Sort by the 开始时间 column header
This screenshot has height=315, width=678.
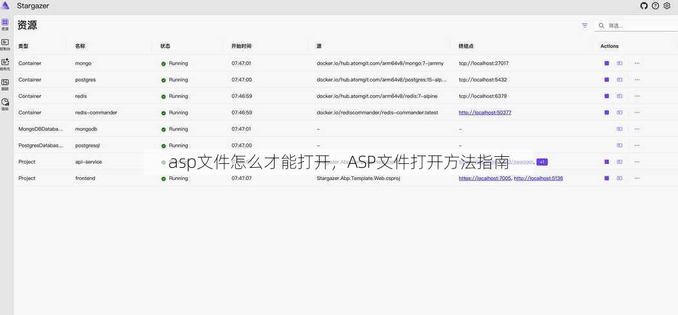(x=241, y=46)
